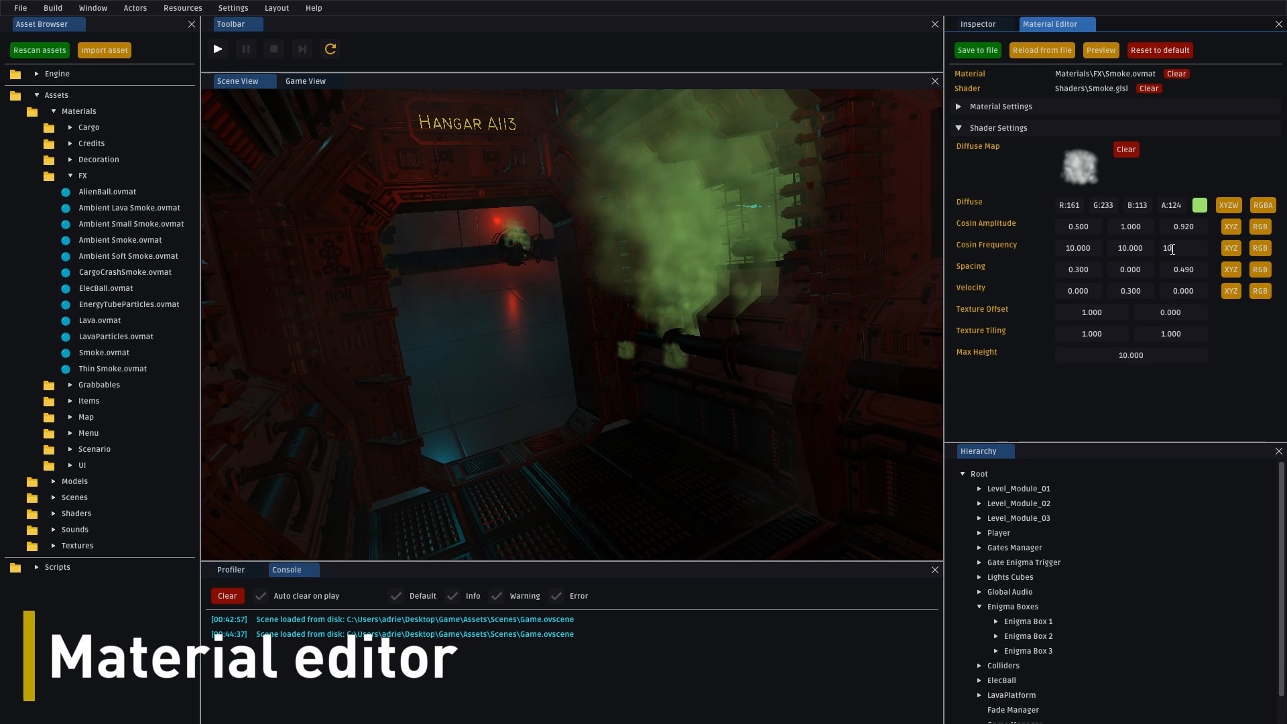Select the Smoke.ovmat material icon
1287x724 pixels.
(x=66, y=353)
